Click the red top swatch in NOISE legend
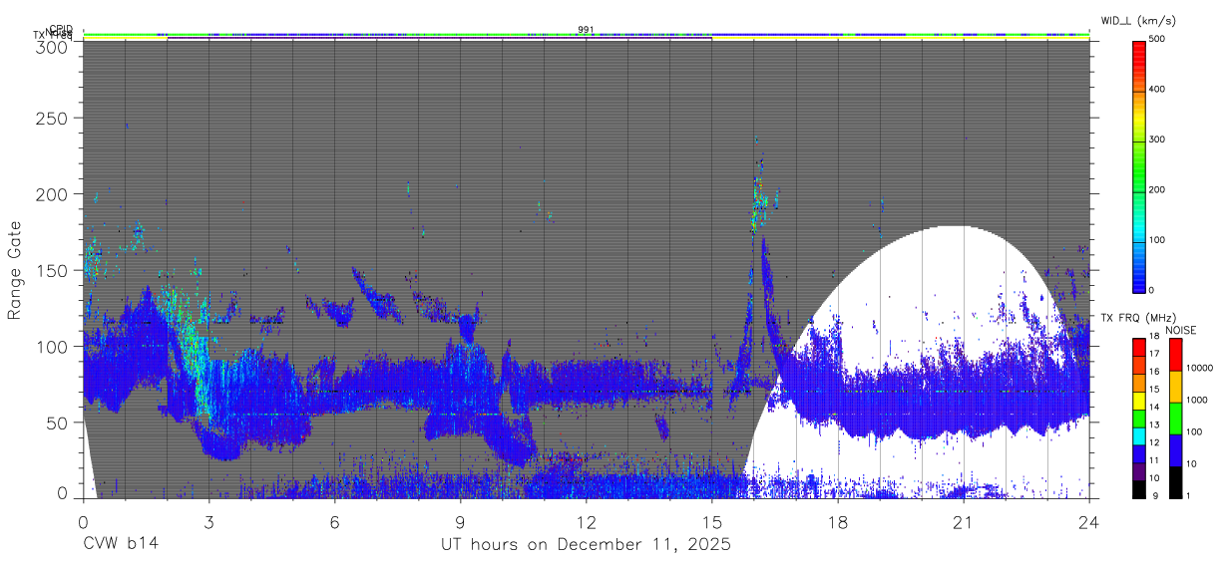Screen dimensions: 1225x565 click(1174, 354)
